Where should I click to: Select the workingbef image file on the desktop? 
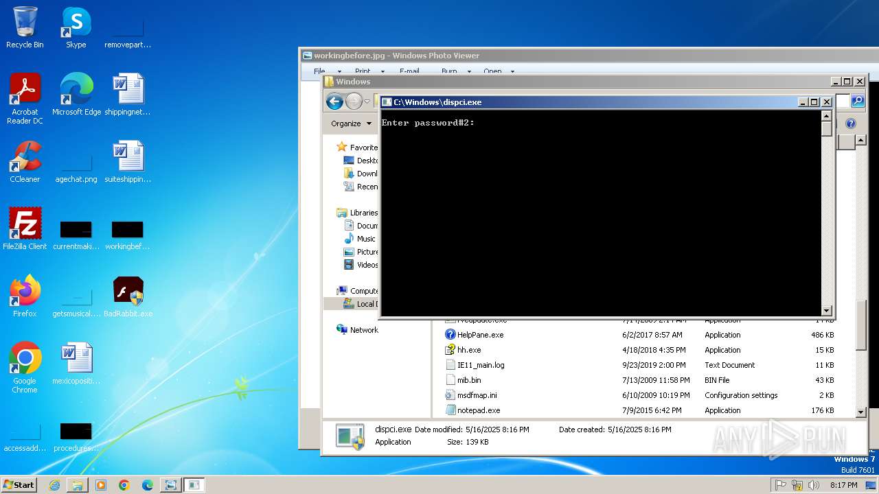click(x=128, y=235)
